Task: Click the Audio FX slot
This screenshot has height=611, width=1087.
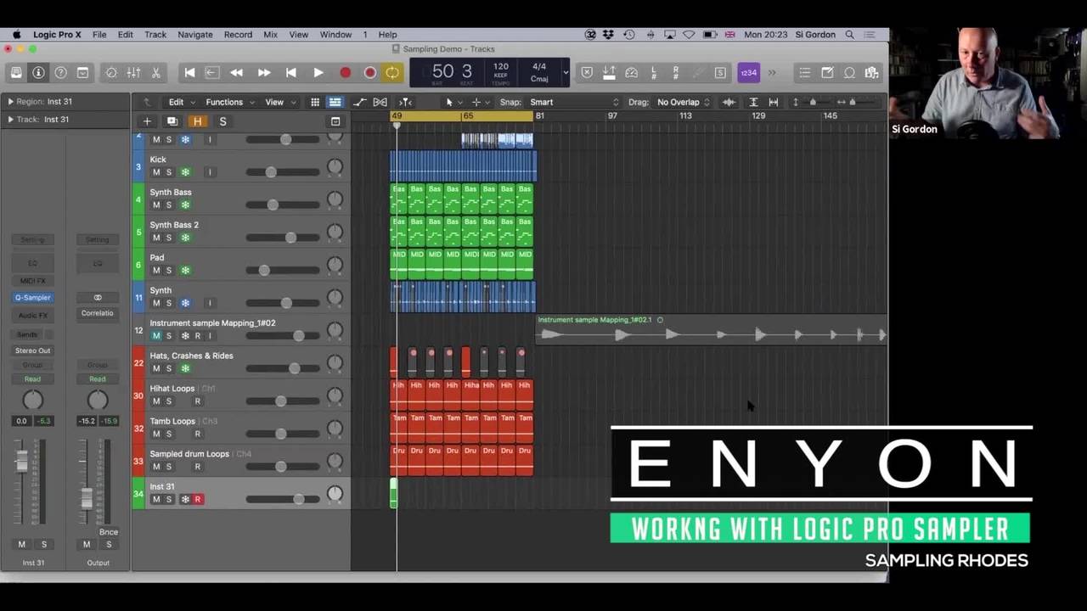Action: [32, 316]
